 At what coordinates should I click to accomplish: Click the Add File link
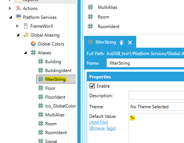point(98,122)
